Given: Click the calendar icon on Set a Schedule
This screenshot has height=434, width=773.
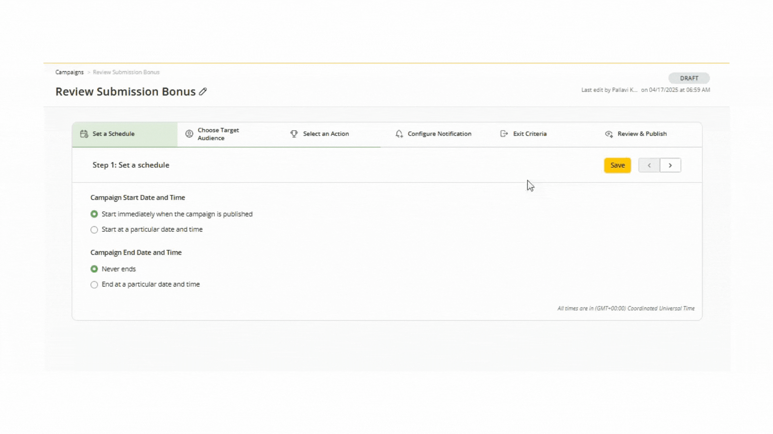Looking at the screenshot, I should click(x=84, y=134).
